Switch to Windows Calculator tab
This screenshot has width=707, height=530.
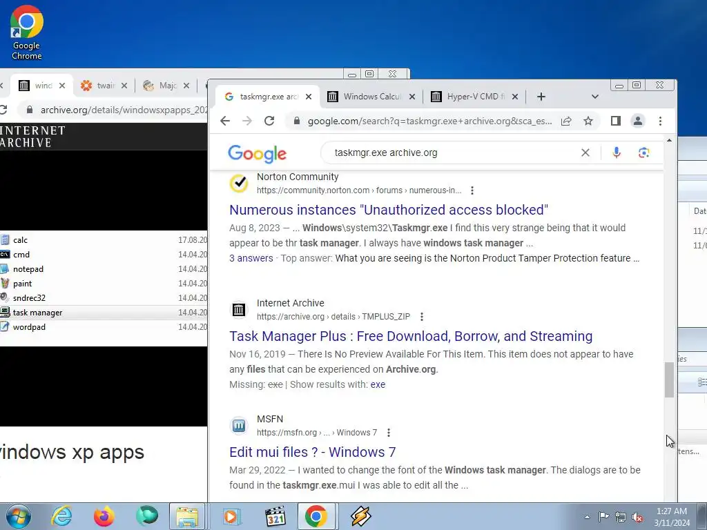pos(371,97)
